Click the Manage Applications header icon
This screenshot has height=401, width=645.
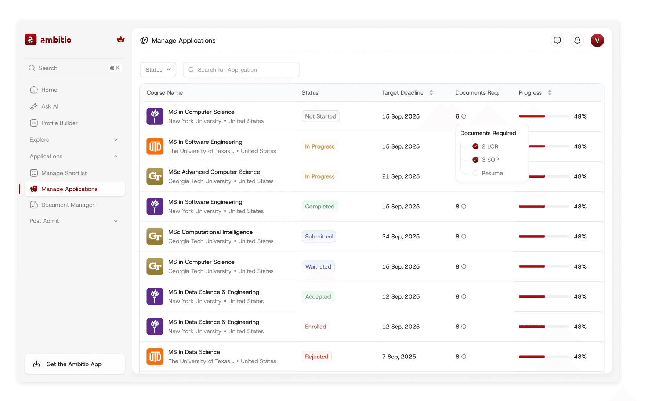pyautogui.click(x=144, y=40)
